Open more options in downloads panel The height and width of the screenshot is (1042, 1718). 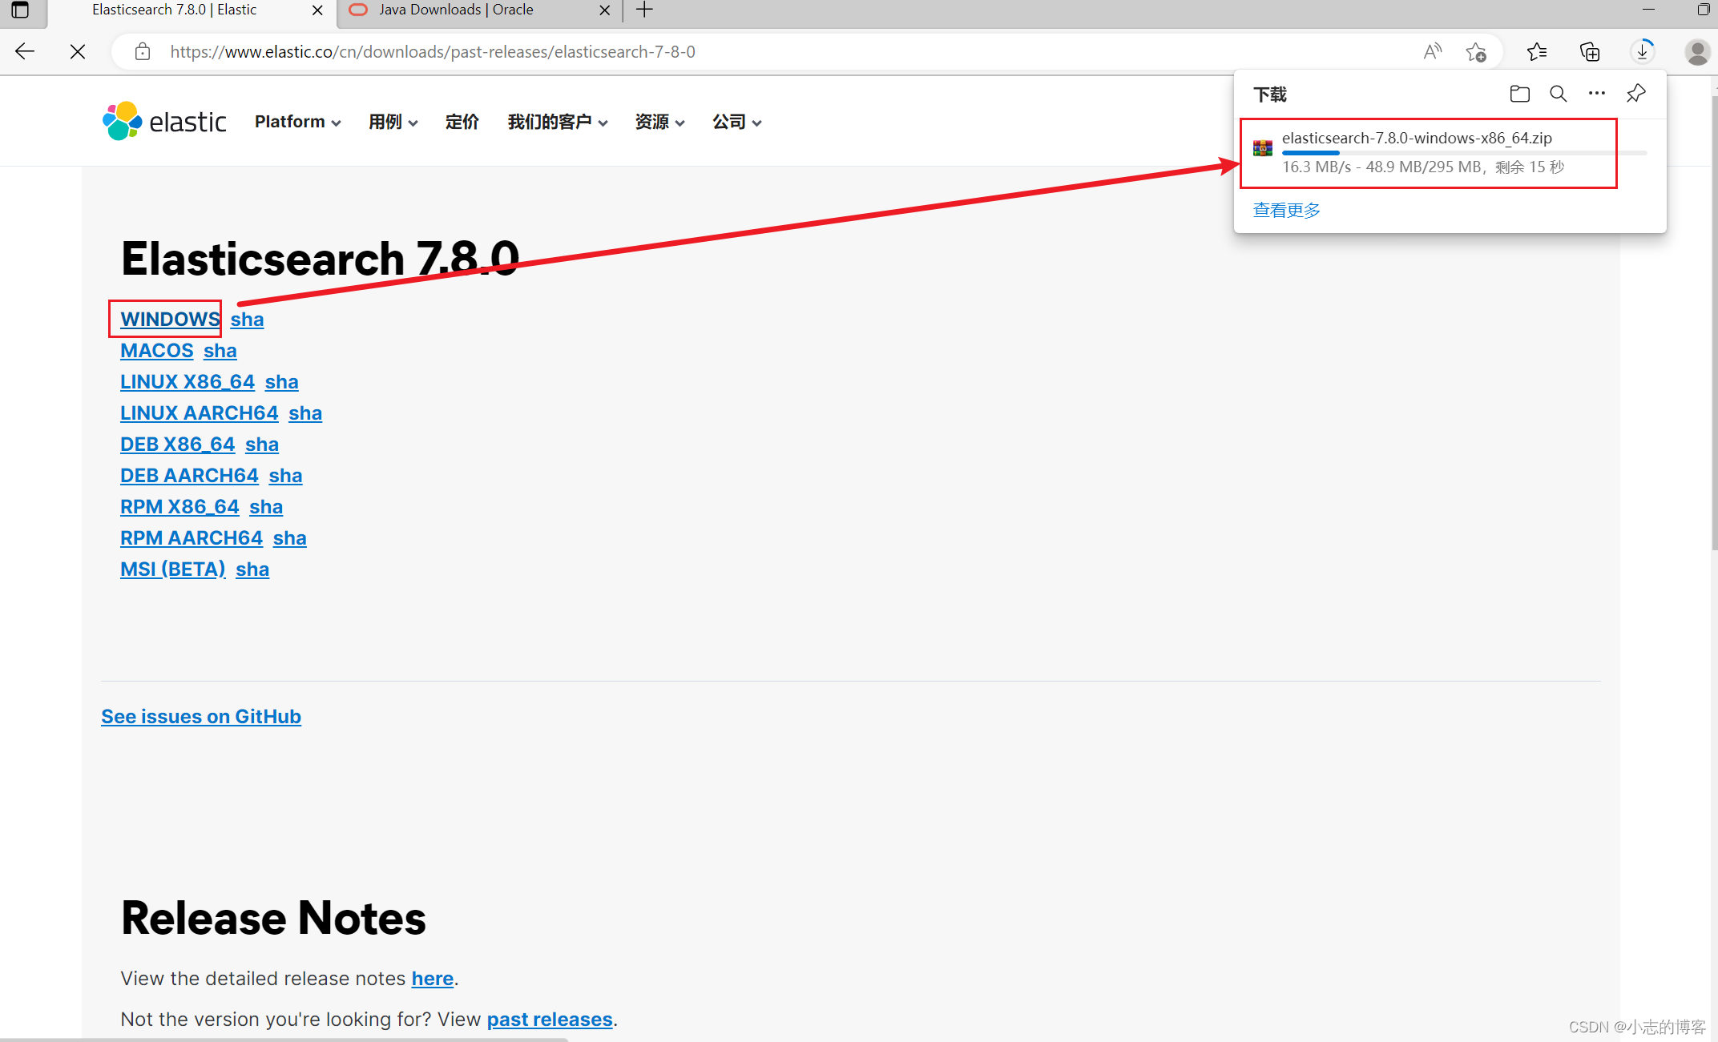tap(1597, 94)
